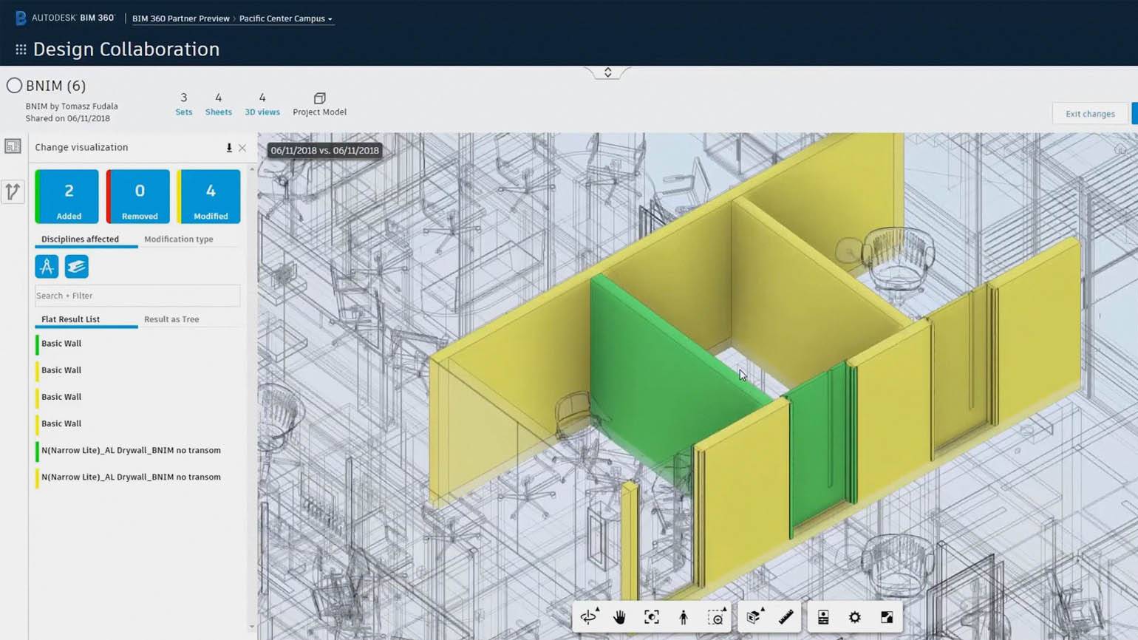Switch to the Modification type tab
Viewport: 1138px width, 640px height.
click(179, 239)
